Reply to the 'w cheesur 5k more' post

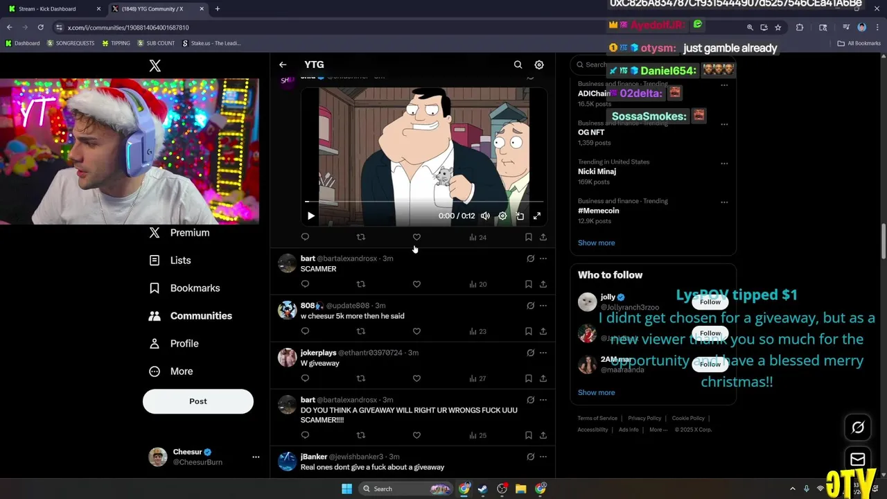tap(305, 331)
